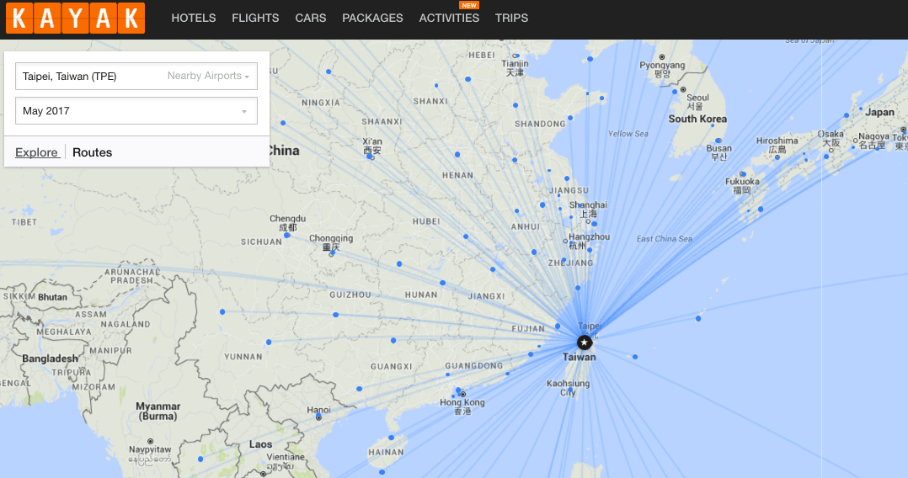Viewport: 908px width, 478px height.
Task: Open the Cars section
Action: (x=311, y=18)
